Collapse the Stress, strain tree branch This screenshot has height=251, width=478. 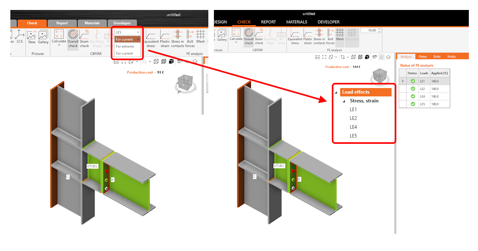pos(343,100)
